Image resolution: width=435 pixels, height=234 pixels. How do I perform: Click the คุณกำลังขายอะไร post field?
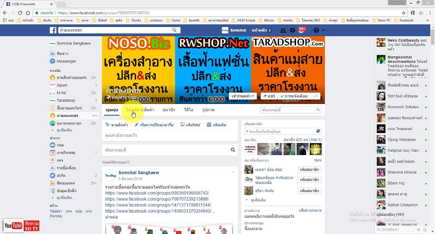[x=170, y=135]
